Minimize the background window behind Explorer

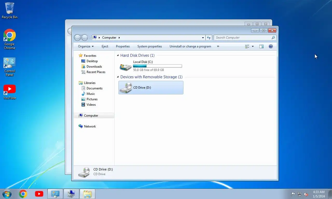(x=248, y=24)
